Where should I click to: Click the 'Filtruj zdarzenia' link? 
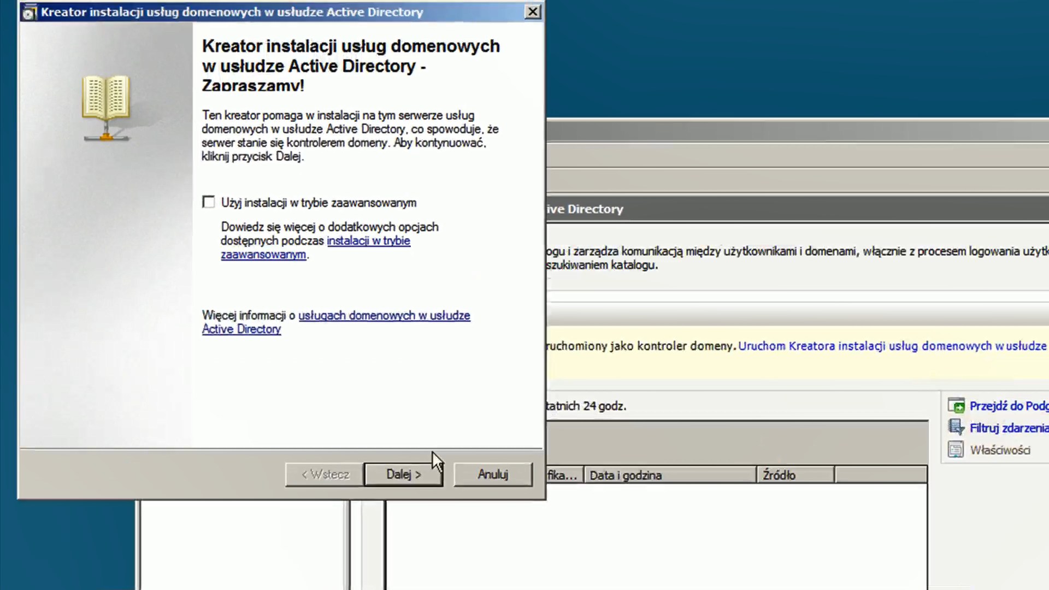1009,428
